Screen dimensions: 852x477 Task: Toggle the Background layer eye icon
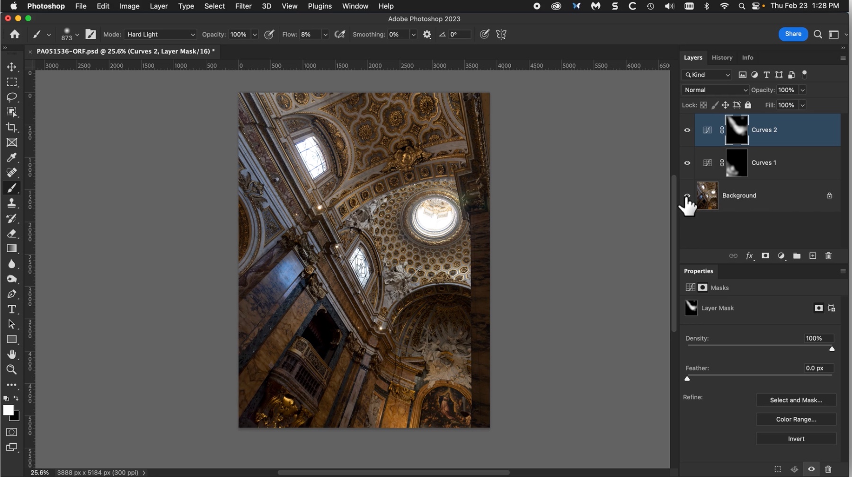click(x=687, y=195)
